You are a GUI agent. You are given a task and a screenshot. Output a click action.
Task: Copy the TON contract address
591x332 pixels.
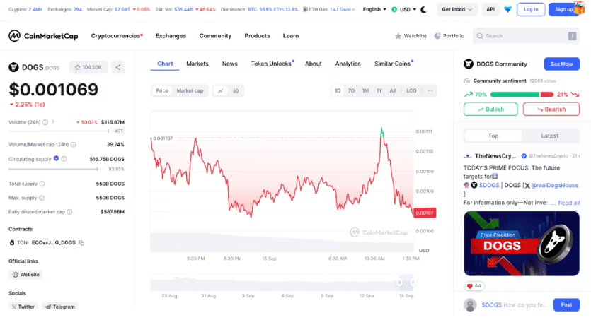(x=81, y=243)
